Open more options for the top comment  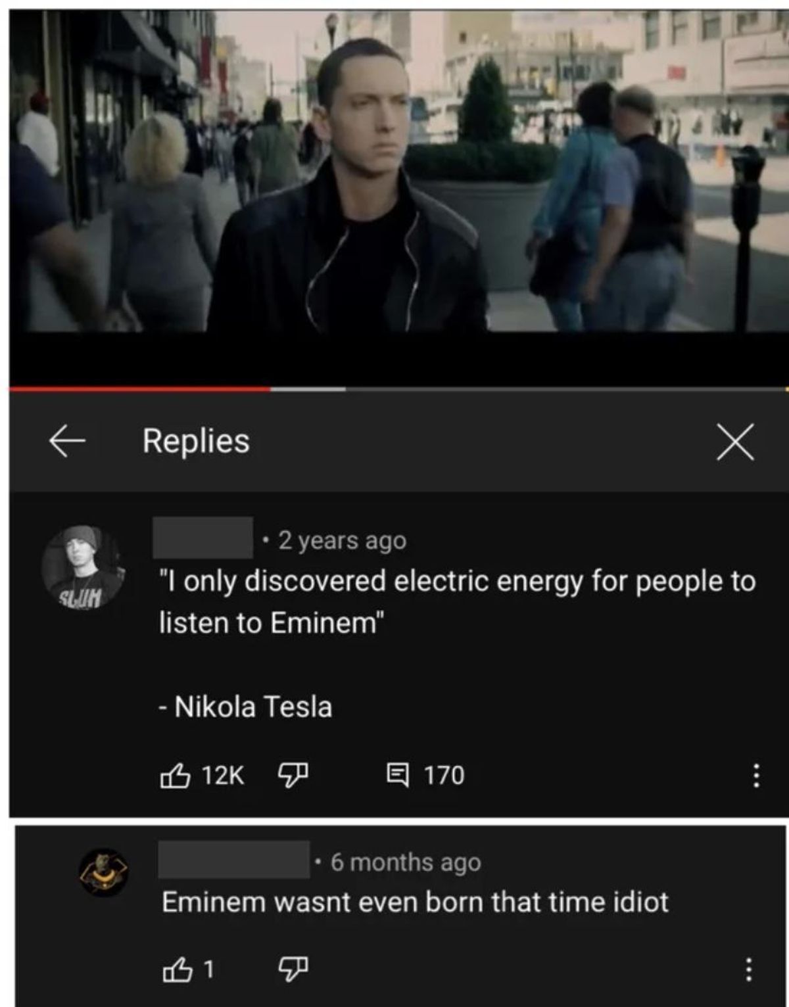[x=756, y=776]
